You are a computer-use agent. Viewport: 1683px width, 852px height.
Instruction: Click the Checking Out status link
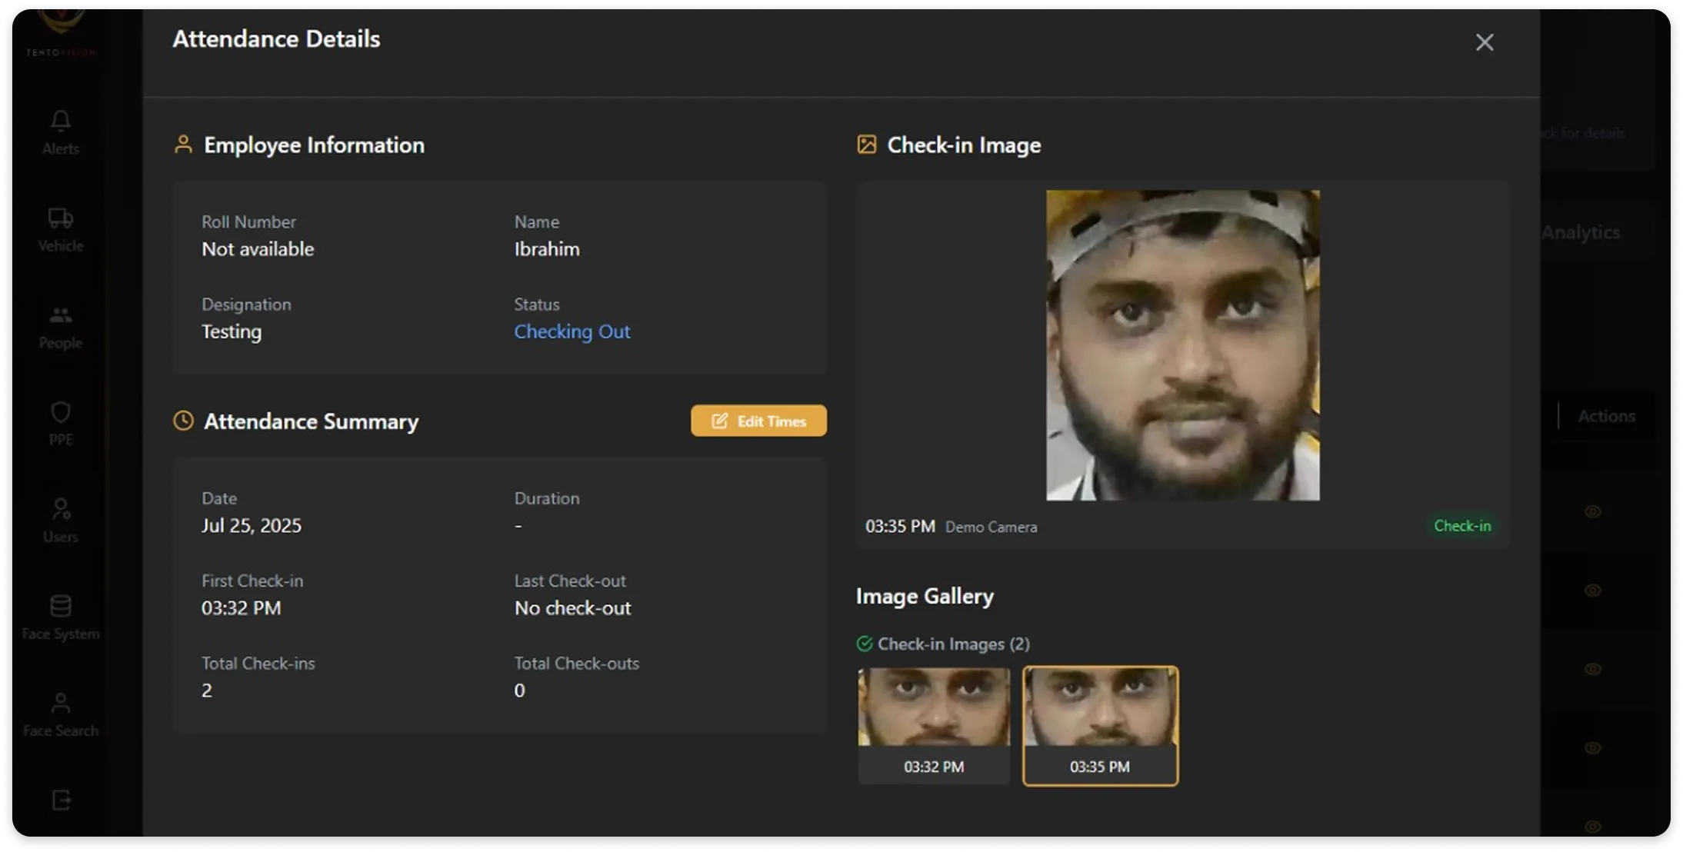572,331
